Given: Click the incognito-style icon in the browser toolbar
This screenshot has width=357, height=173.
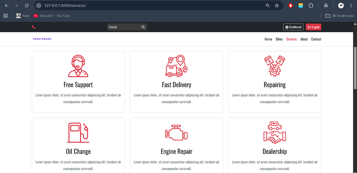Looking at the screenshot, I should 326,6.
